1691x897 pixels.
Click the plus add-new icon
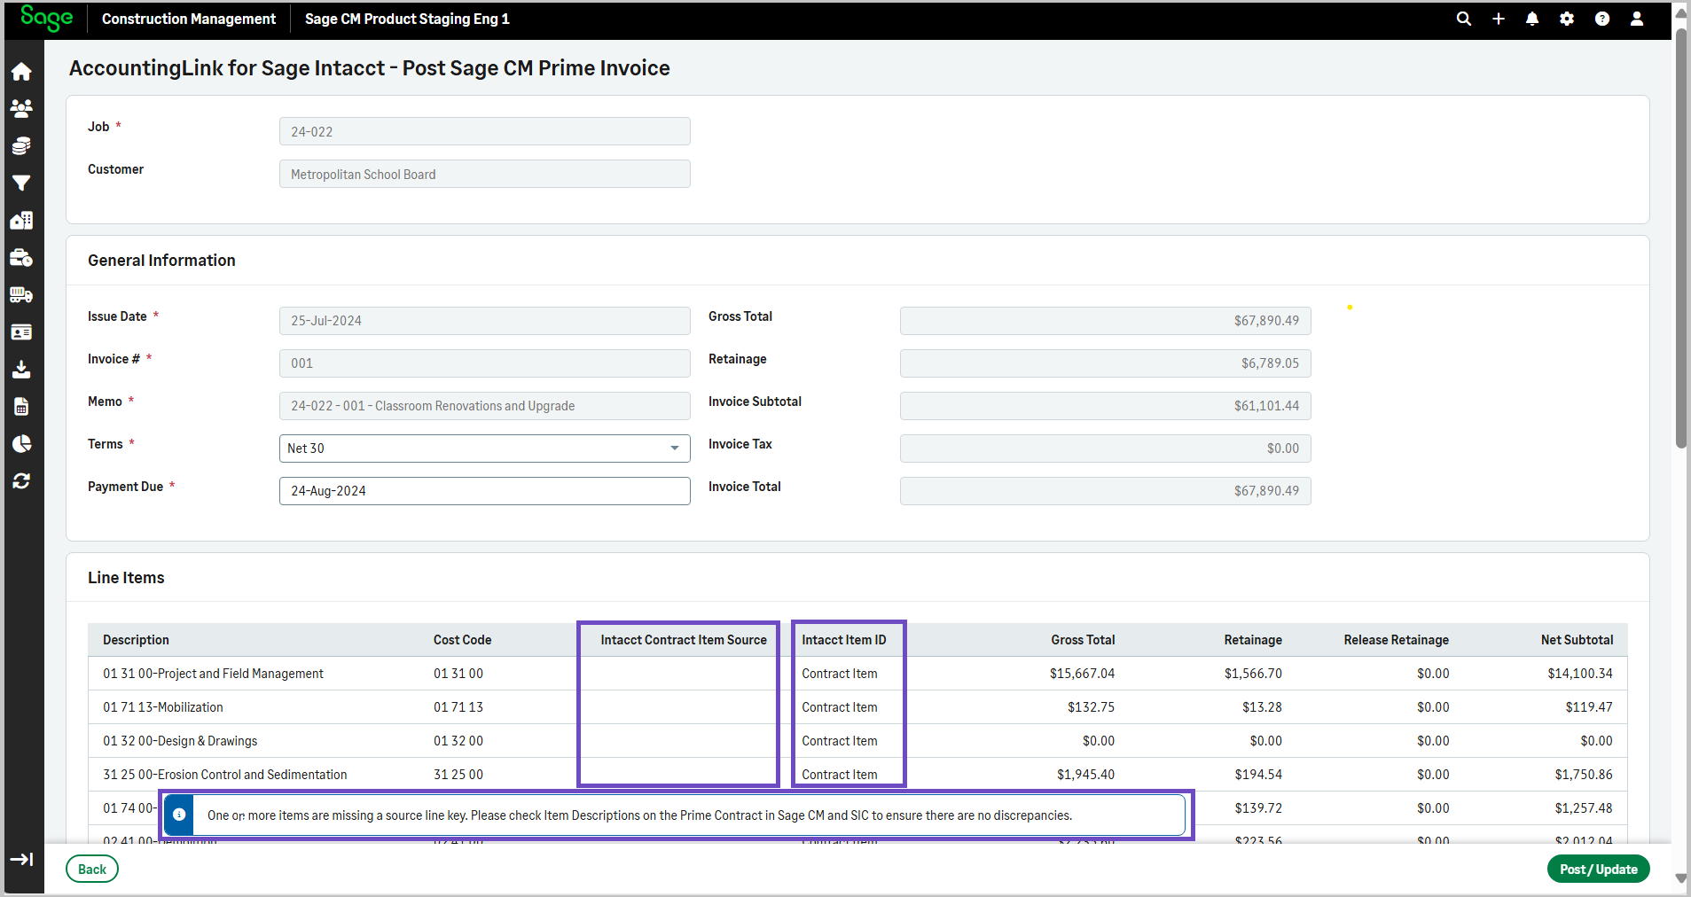[1499, 19]
